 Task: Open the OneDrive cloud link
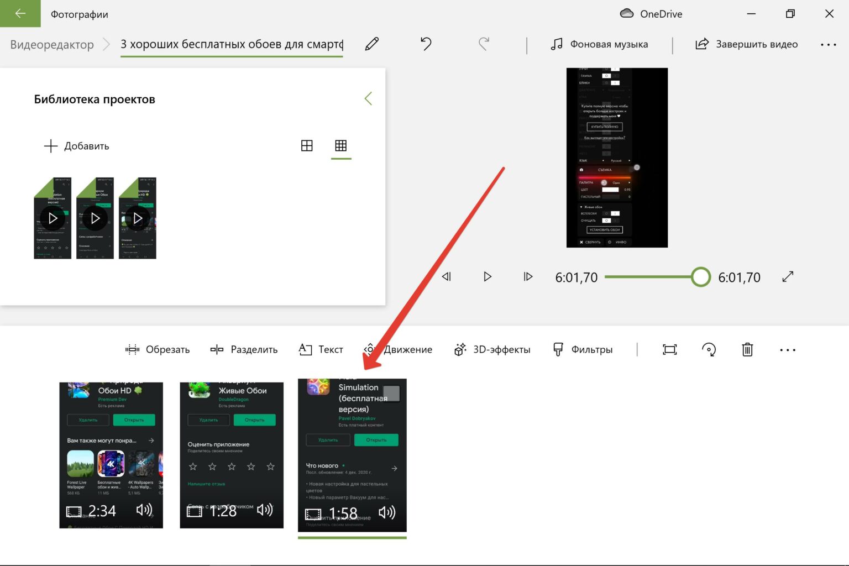click(x=651, y=14)
